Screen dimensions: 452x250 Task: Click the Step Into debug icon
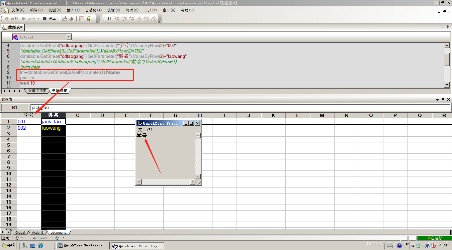116,19
